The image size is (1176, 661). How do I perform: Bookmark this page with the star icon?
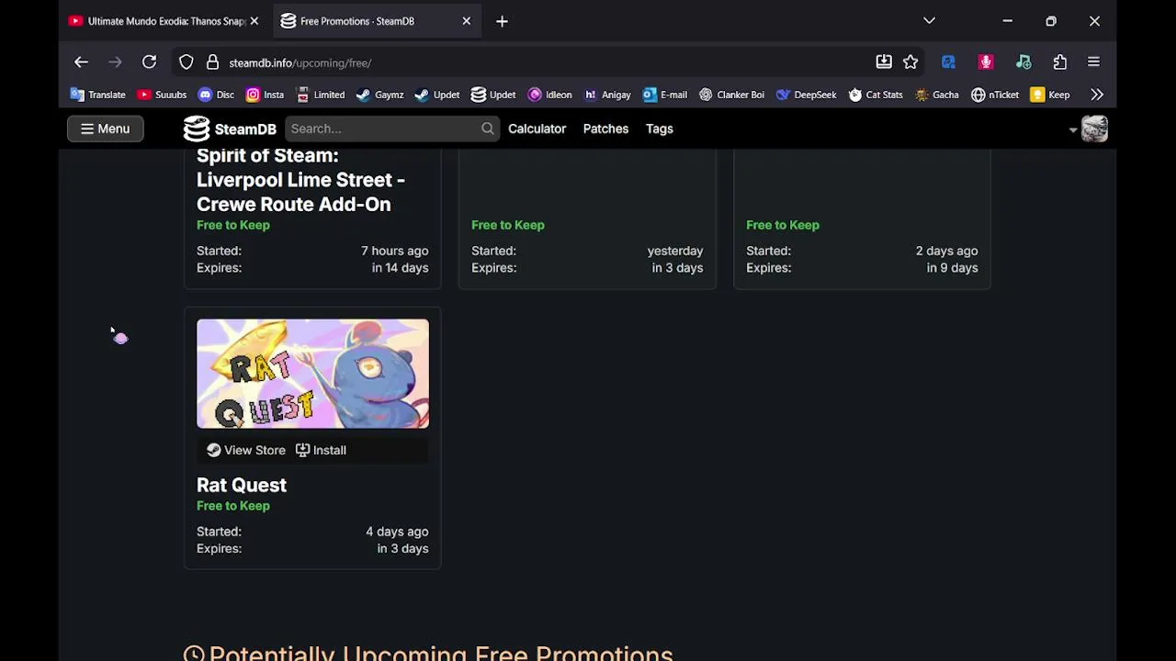[x=910, y=62]
